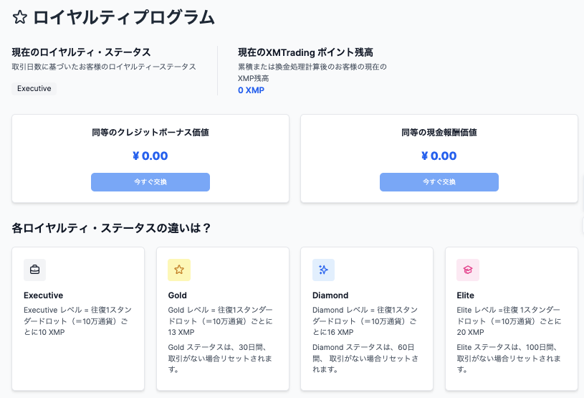Click the Diamond sparkle icon
This screenshot has height=398, width=584.
pyautogui.click(x=323, y=270)
